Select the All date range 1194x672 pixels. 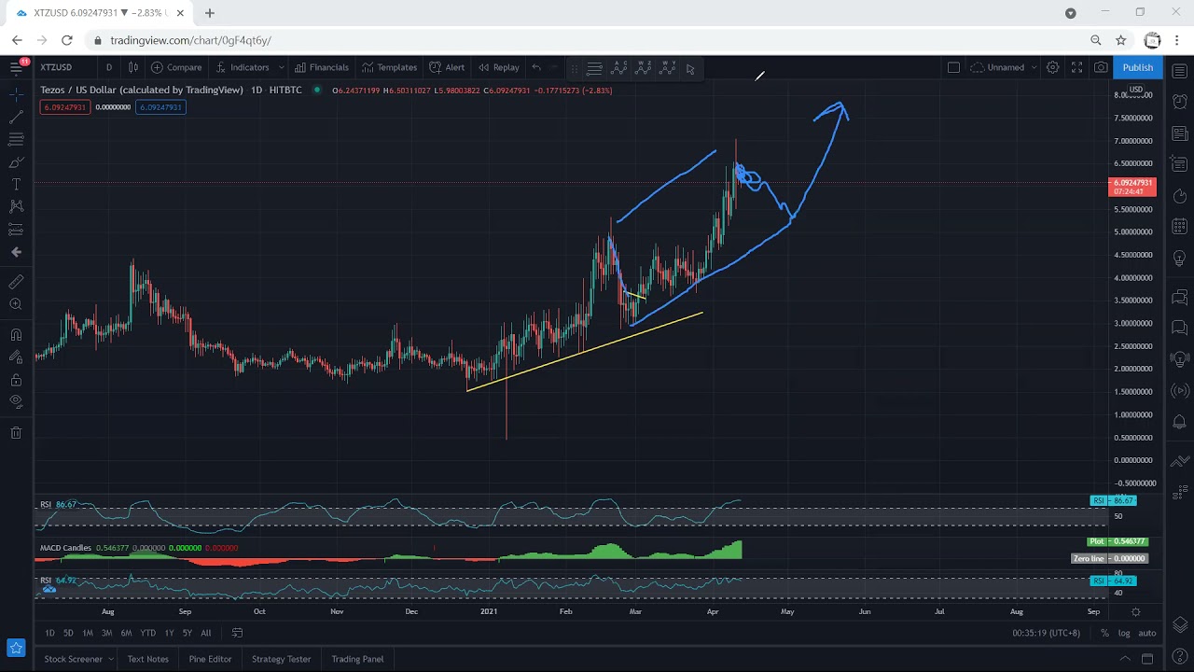[x=206, y=633]
